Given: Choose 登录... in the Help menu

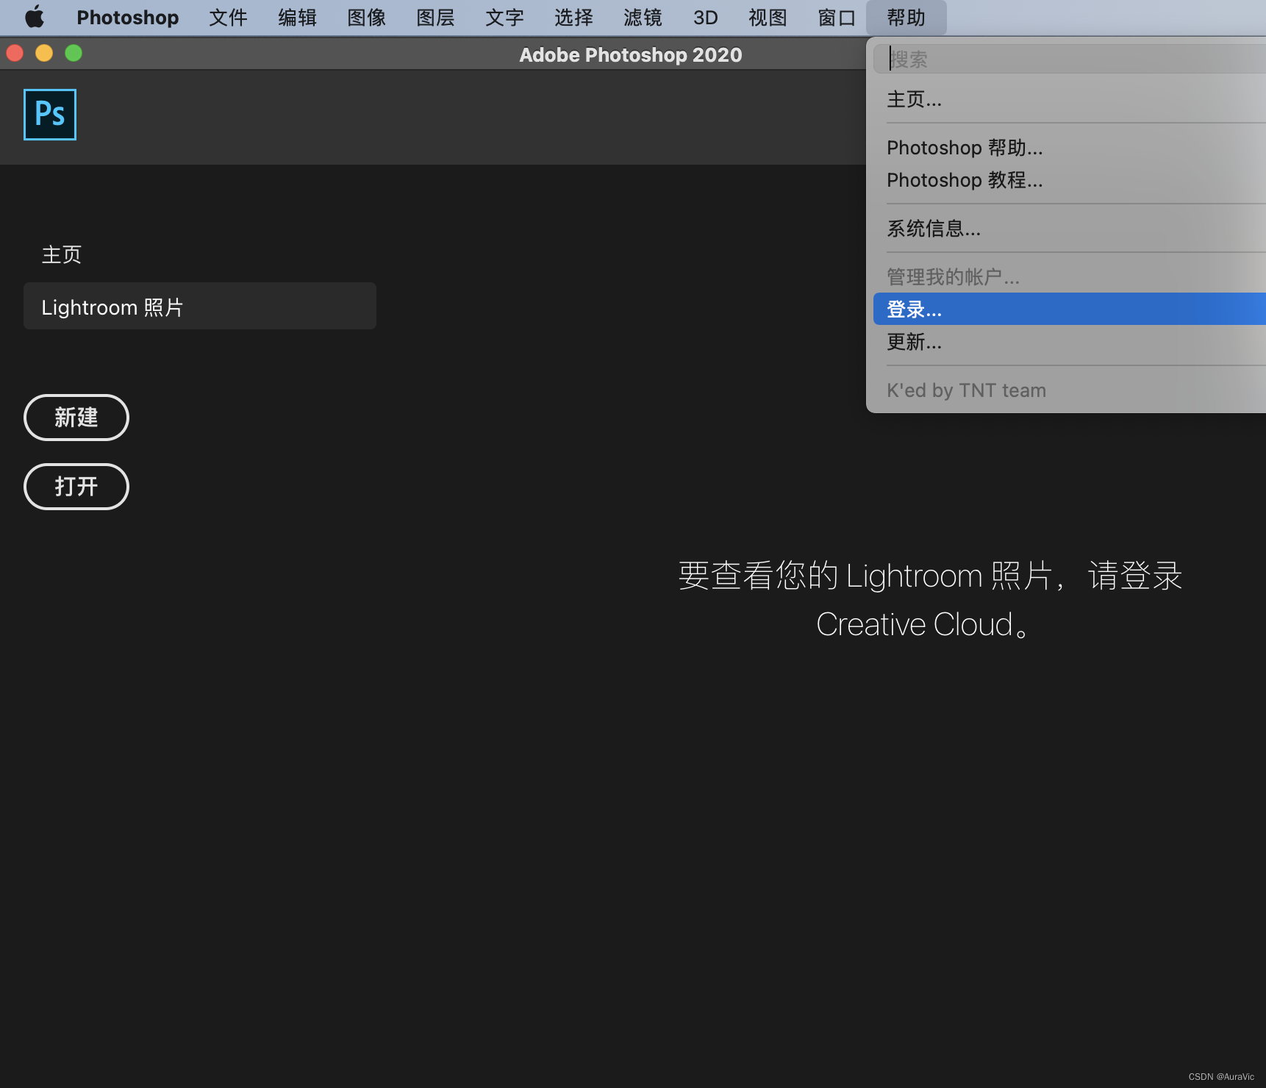Looking at the screenshot, I should click(x=1070, y=309).
